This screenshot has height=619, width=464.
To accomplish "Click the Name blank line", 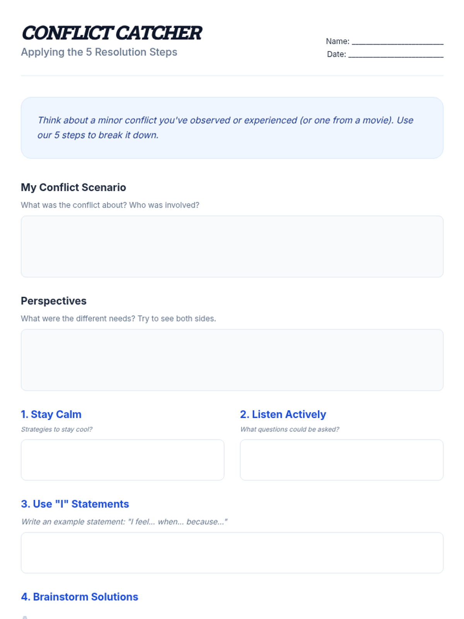I will tap(397, 43).
